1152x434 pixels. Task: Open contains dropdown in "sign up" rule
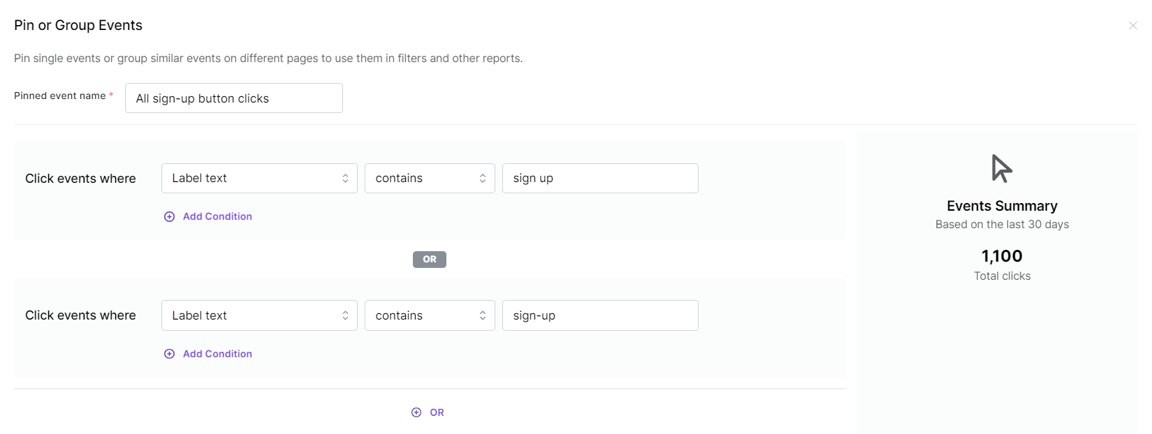coord(430,179)
